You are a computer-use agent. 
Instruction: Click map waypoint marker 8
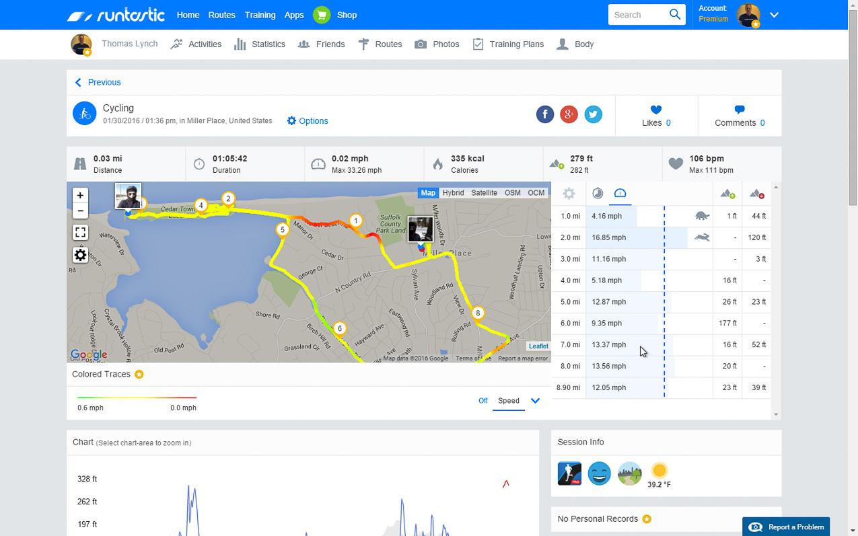coord(478,313)
